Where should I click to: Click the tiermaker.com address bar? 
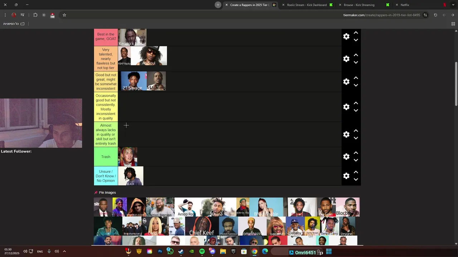(x=381, y=15)
